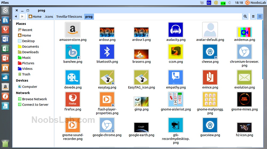Select the evince.png icon
This screenshot has height=149, width=267.
(210, 77)
